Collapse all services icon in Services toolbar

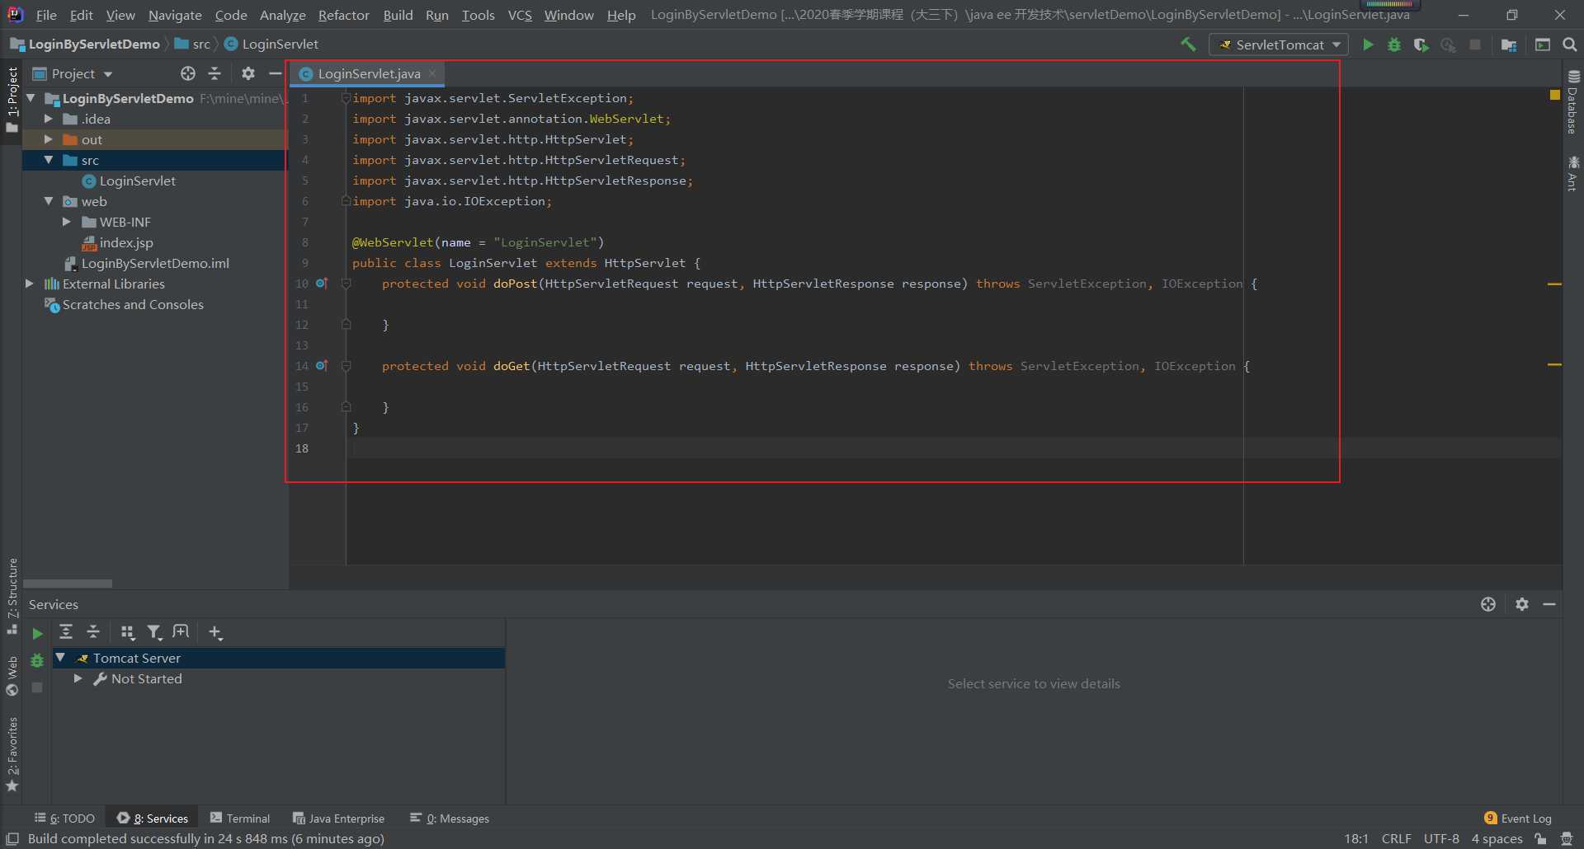(x=93, y=632)
